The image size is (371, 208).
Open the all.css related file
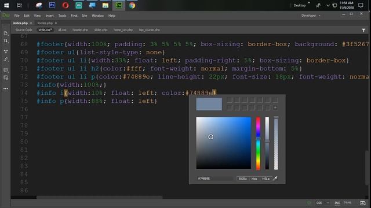62,30
